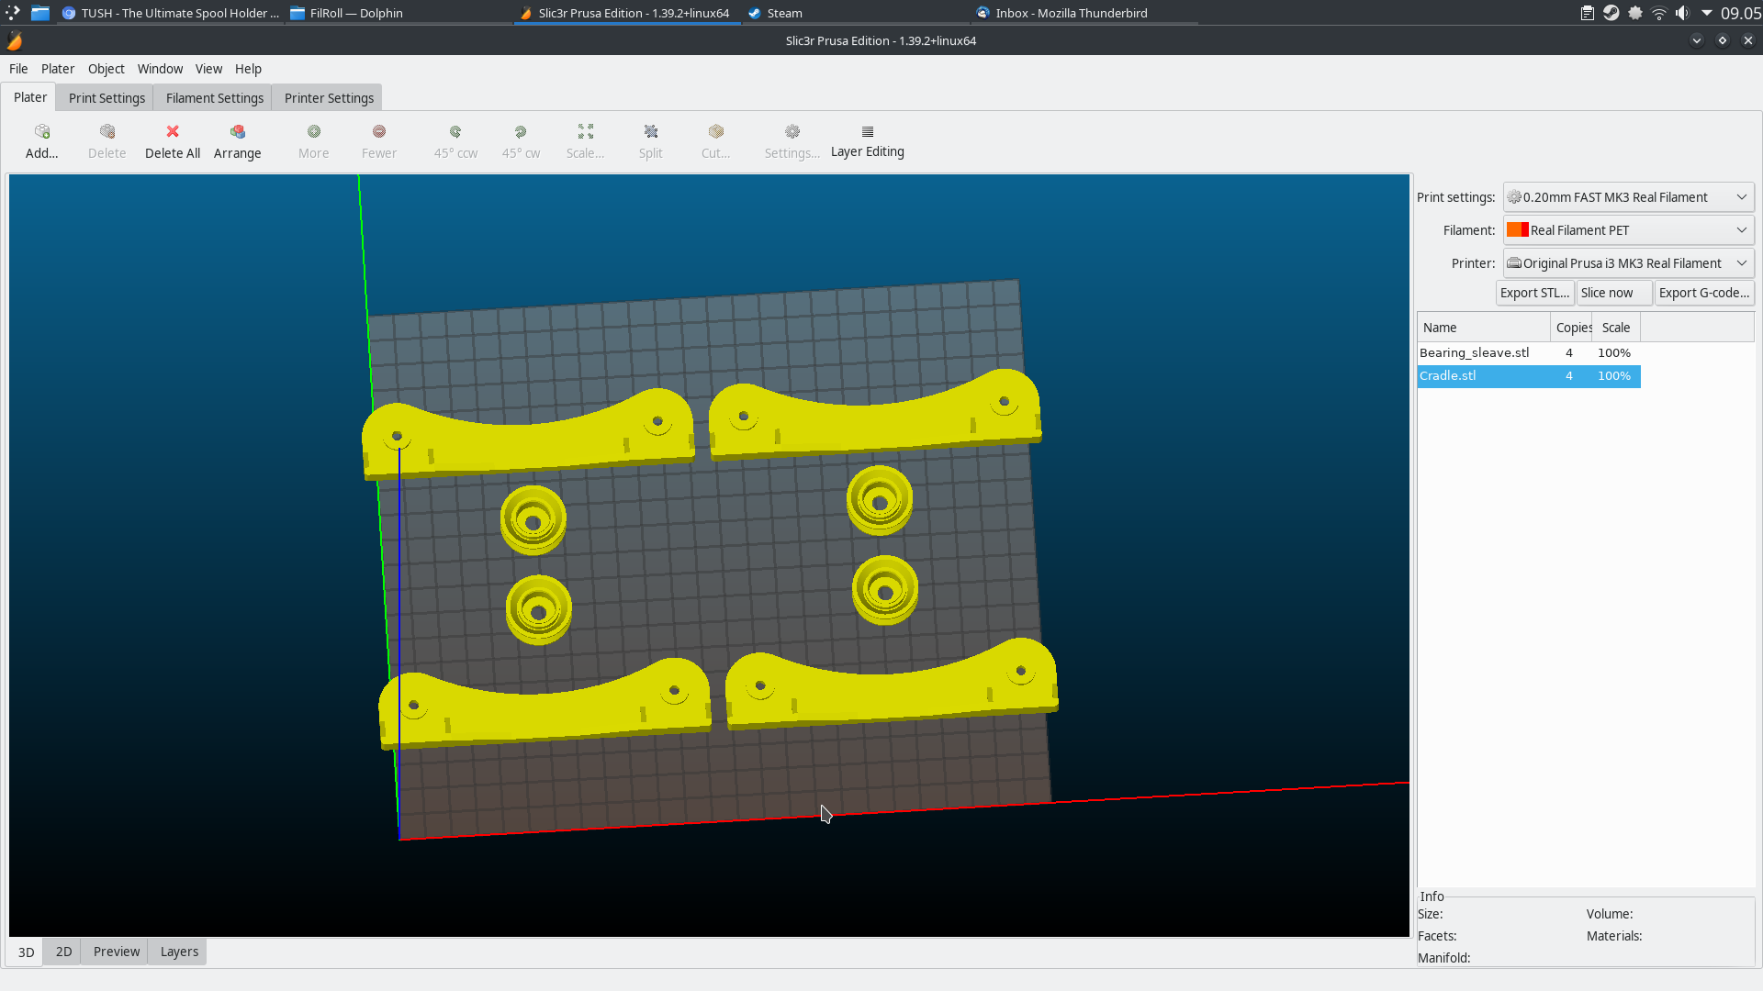
Task: Click the file manager icon in taskbar
Action: [x=40, y=13]
